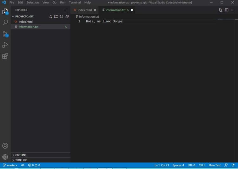Close the unsaved index.html tab dot
The image size is (238, 169).
(x=95, y=10)
